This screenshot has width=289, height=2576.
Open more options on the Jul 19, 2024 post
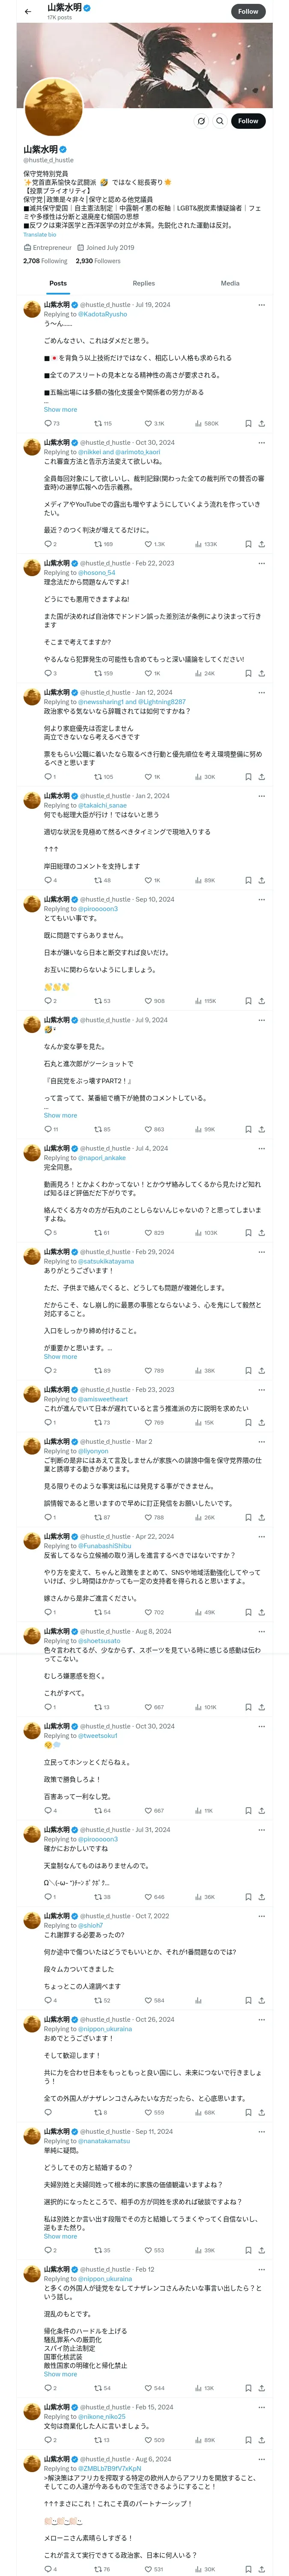tap(261, 305)
